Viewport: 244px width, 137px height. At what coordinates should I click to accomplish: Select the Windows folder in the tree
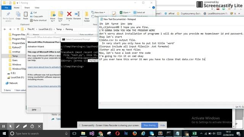point(16,64)
